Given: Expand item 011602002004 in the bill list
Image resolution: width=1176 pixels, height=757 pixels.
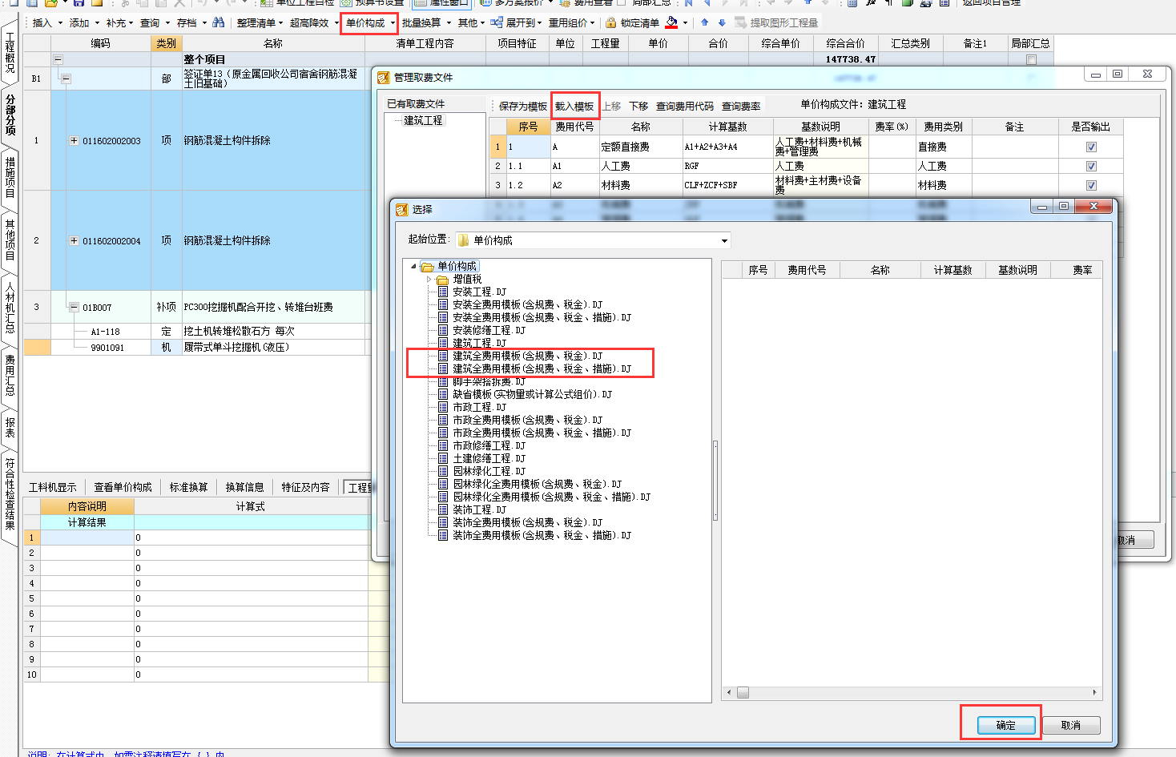Looking at the screenshot, I should click(x=74, y=240).
